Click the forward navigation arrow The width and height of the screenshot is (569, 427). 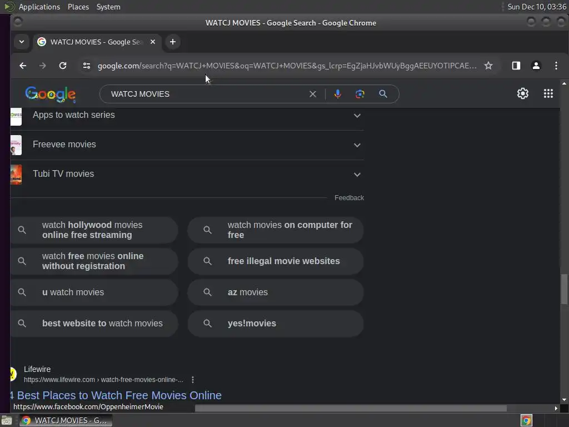click(x=42, y=66)
